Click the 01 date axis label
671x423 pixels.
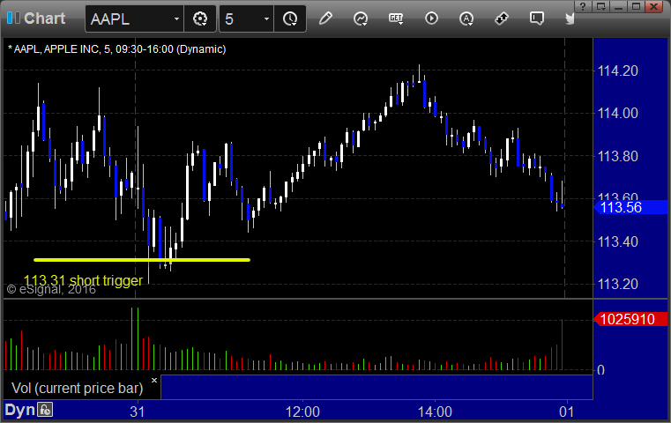point(567,412)
